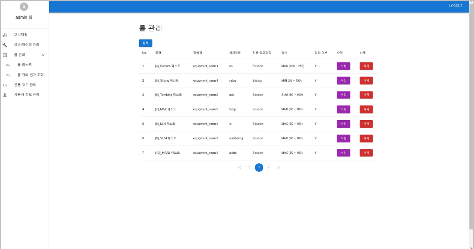The width and height of the screenshot is (474, 249).
Task: Click the 룰 관리 page heading
Action: [x=151, y=29]
